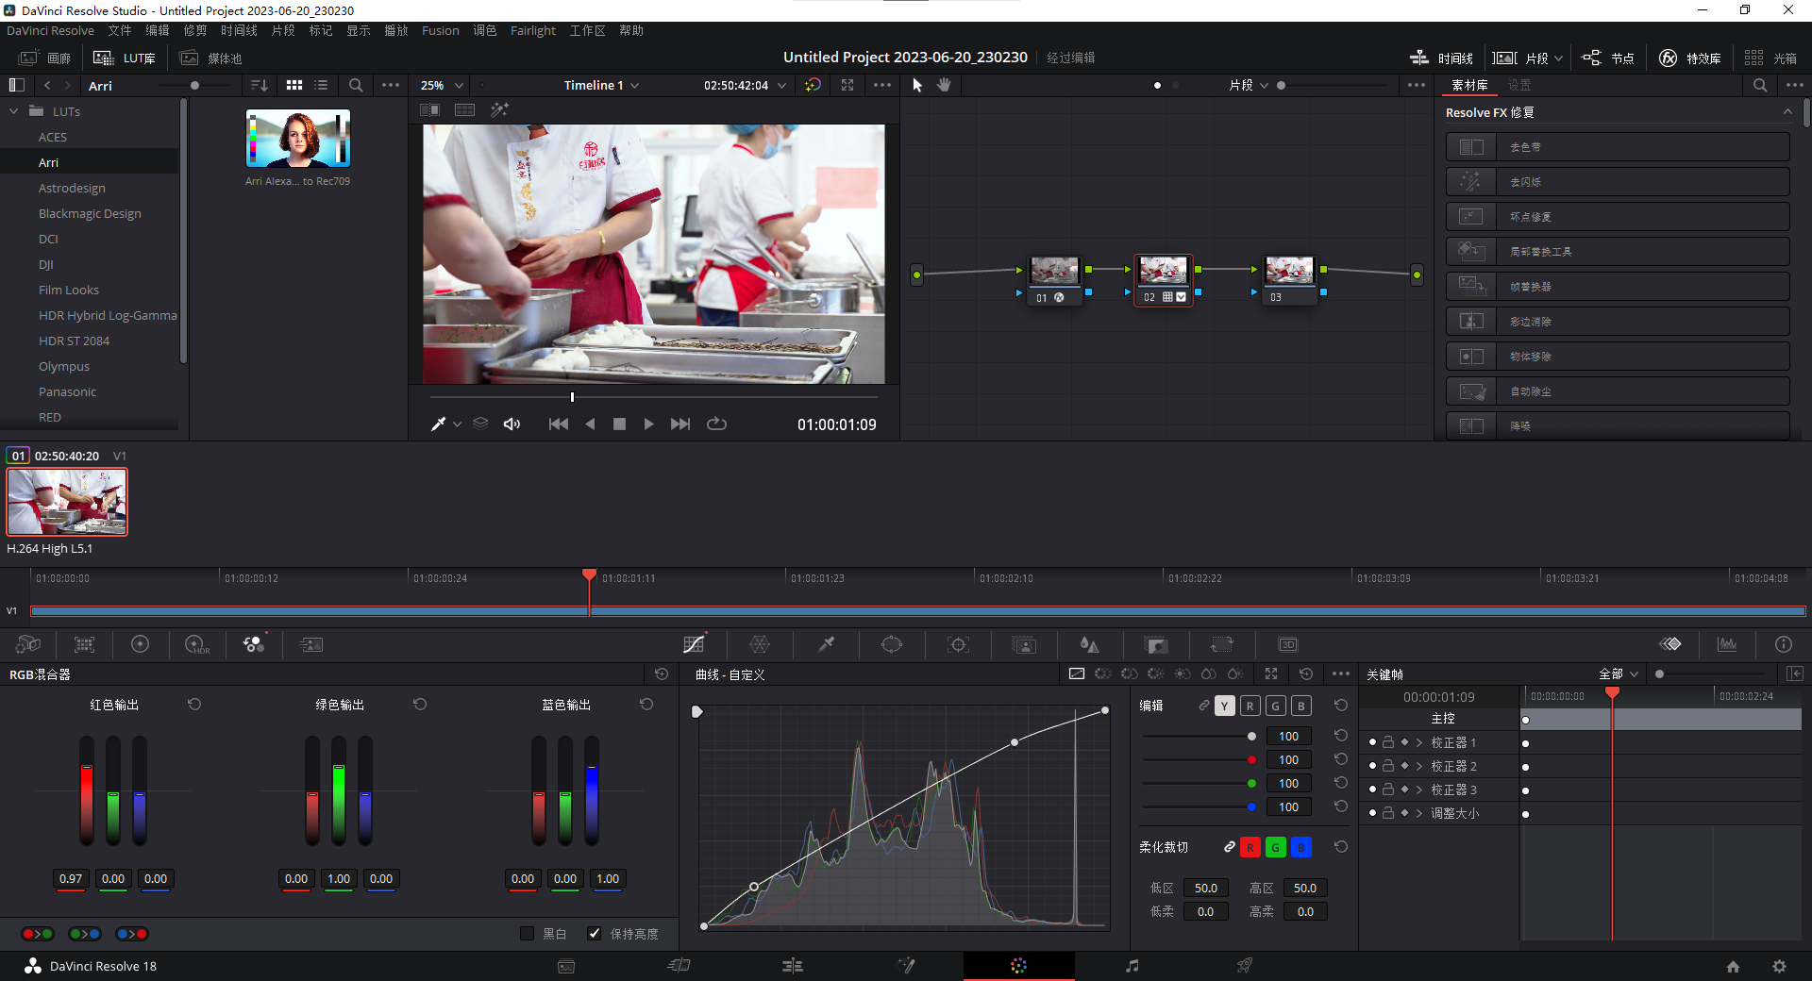Open the Fusion menu
The image size is (1812, 981).
point(440,30)
